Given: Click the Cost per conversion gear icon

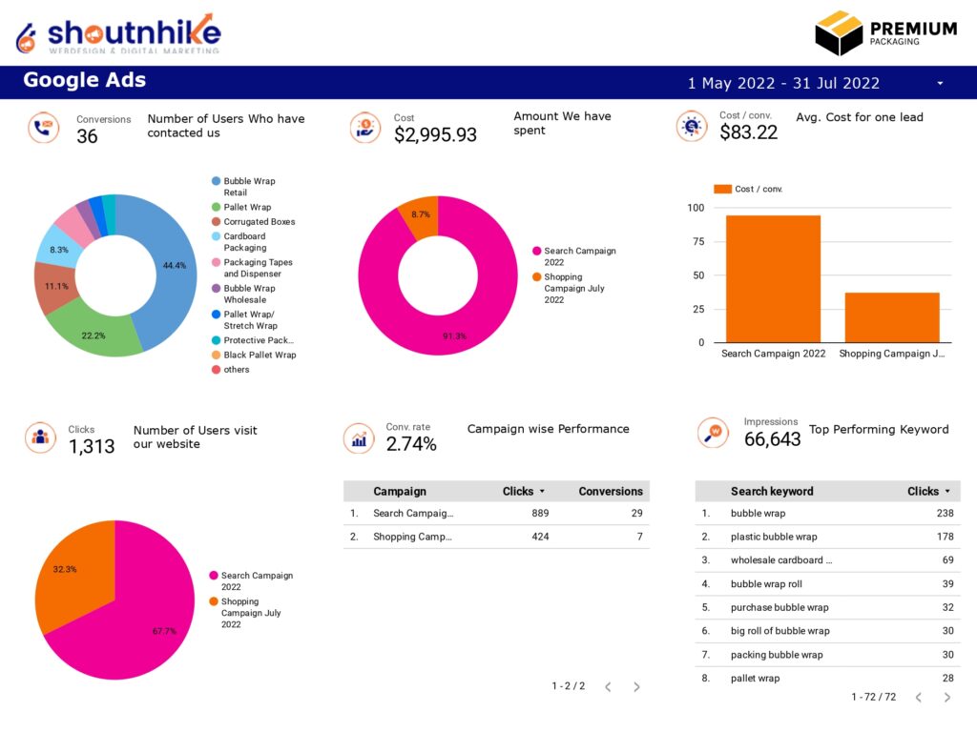Looking at the screenshot, I should [692, 127].
